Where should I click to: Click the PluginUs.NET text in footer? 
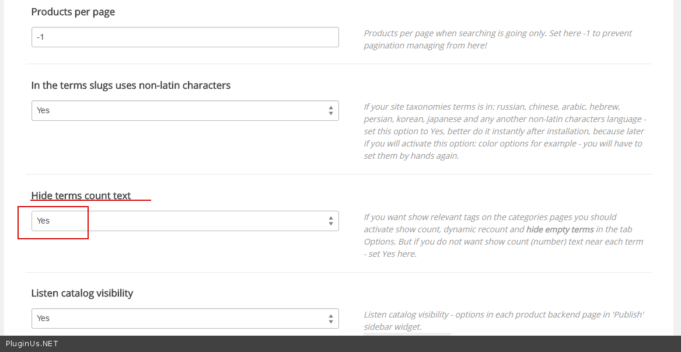pos(32,344)
